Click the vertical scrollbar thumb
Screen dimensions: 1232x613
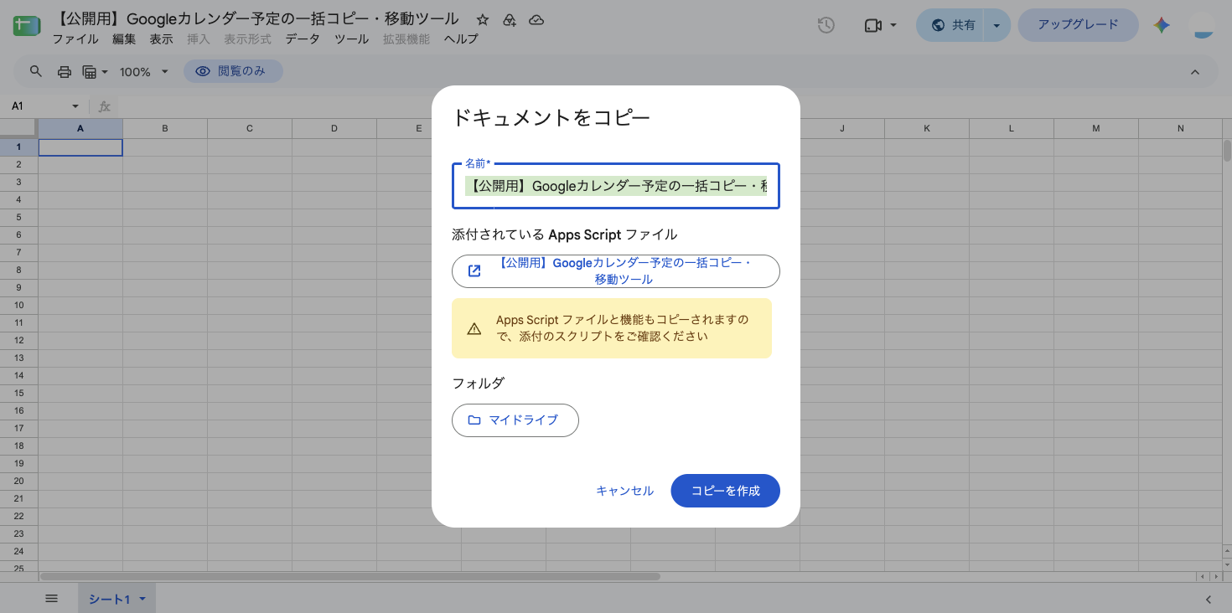(1227, 150)
